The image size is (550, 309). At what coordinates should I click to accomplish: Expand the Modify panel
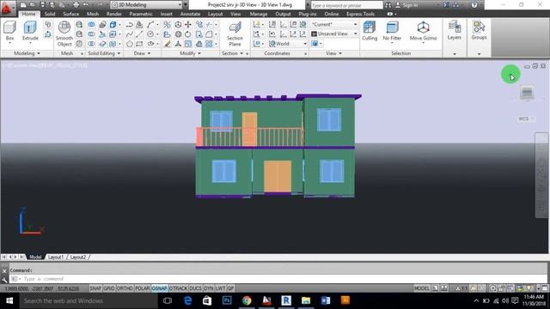[190, 53]
